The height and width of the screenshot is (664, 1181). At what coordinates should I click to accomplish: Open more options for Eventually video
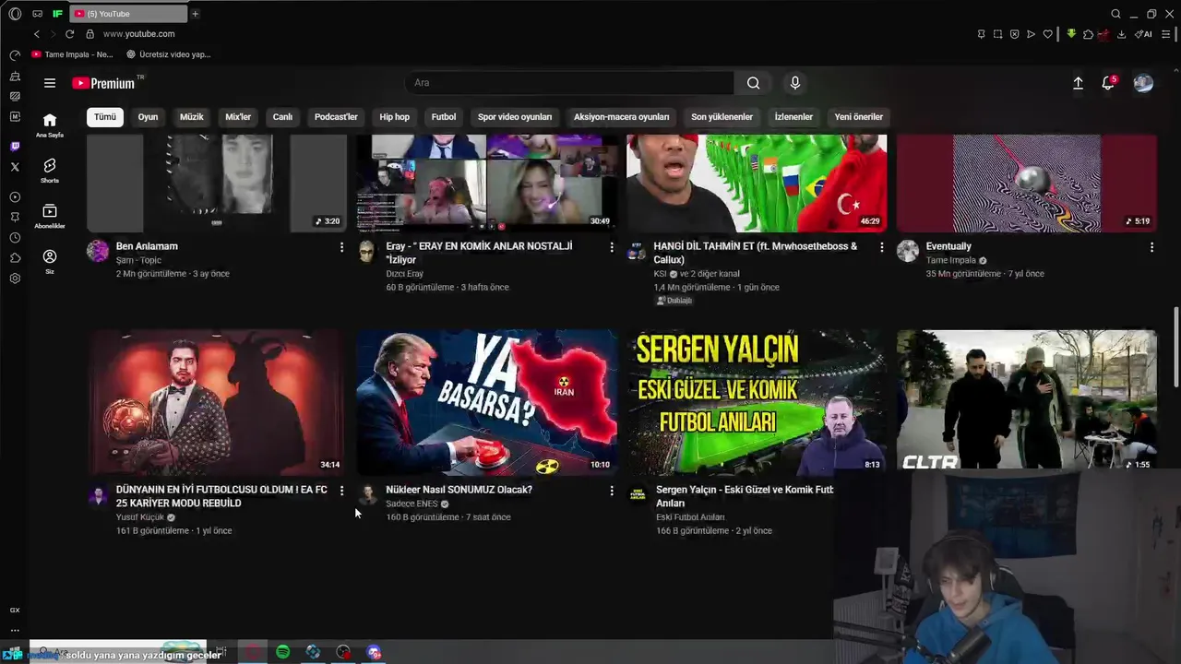[1151, 247]
